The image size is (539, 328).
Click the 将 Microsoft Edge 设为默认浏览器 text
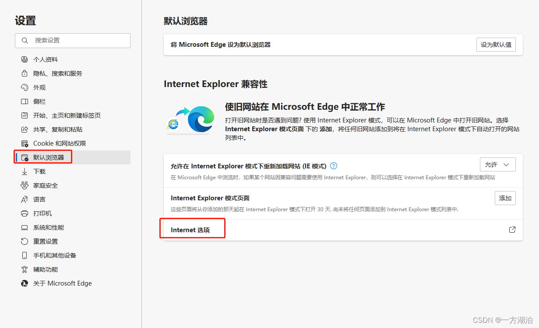[221, 45]
